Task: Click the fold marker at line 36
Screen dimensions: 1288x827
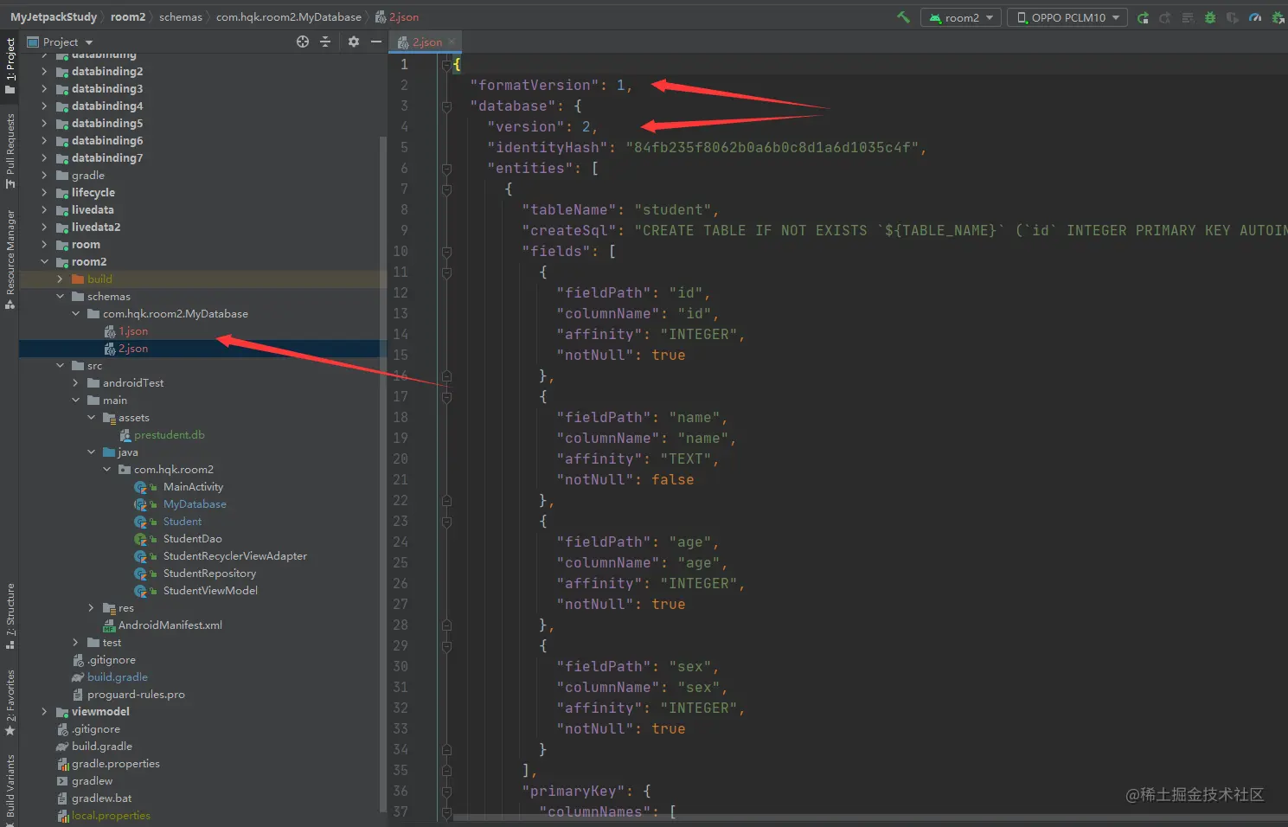Action: pyautogui.click(x=446, y=792)
